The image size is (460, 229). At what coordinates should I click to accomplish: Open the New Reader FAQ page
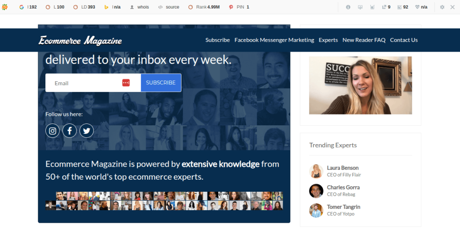click(x=364, y=40)
